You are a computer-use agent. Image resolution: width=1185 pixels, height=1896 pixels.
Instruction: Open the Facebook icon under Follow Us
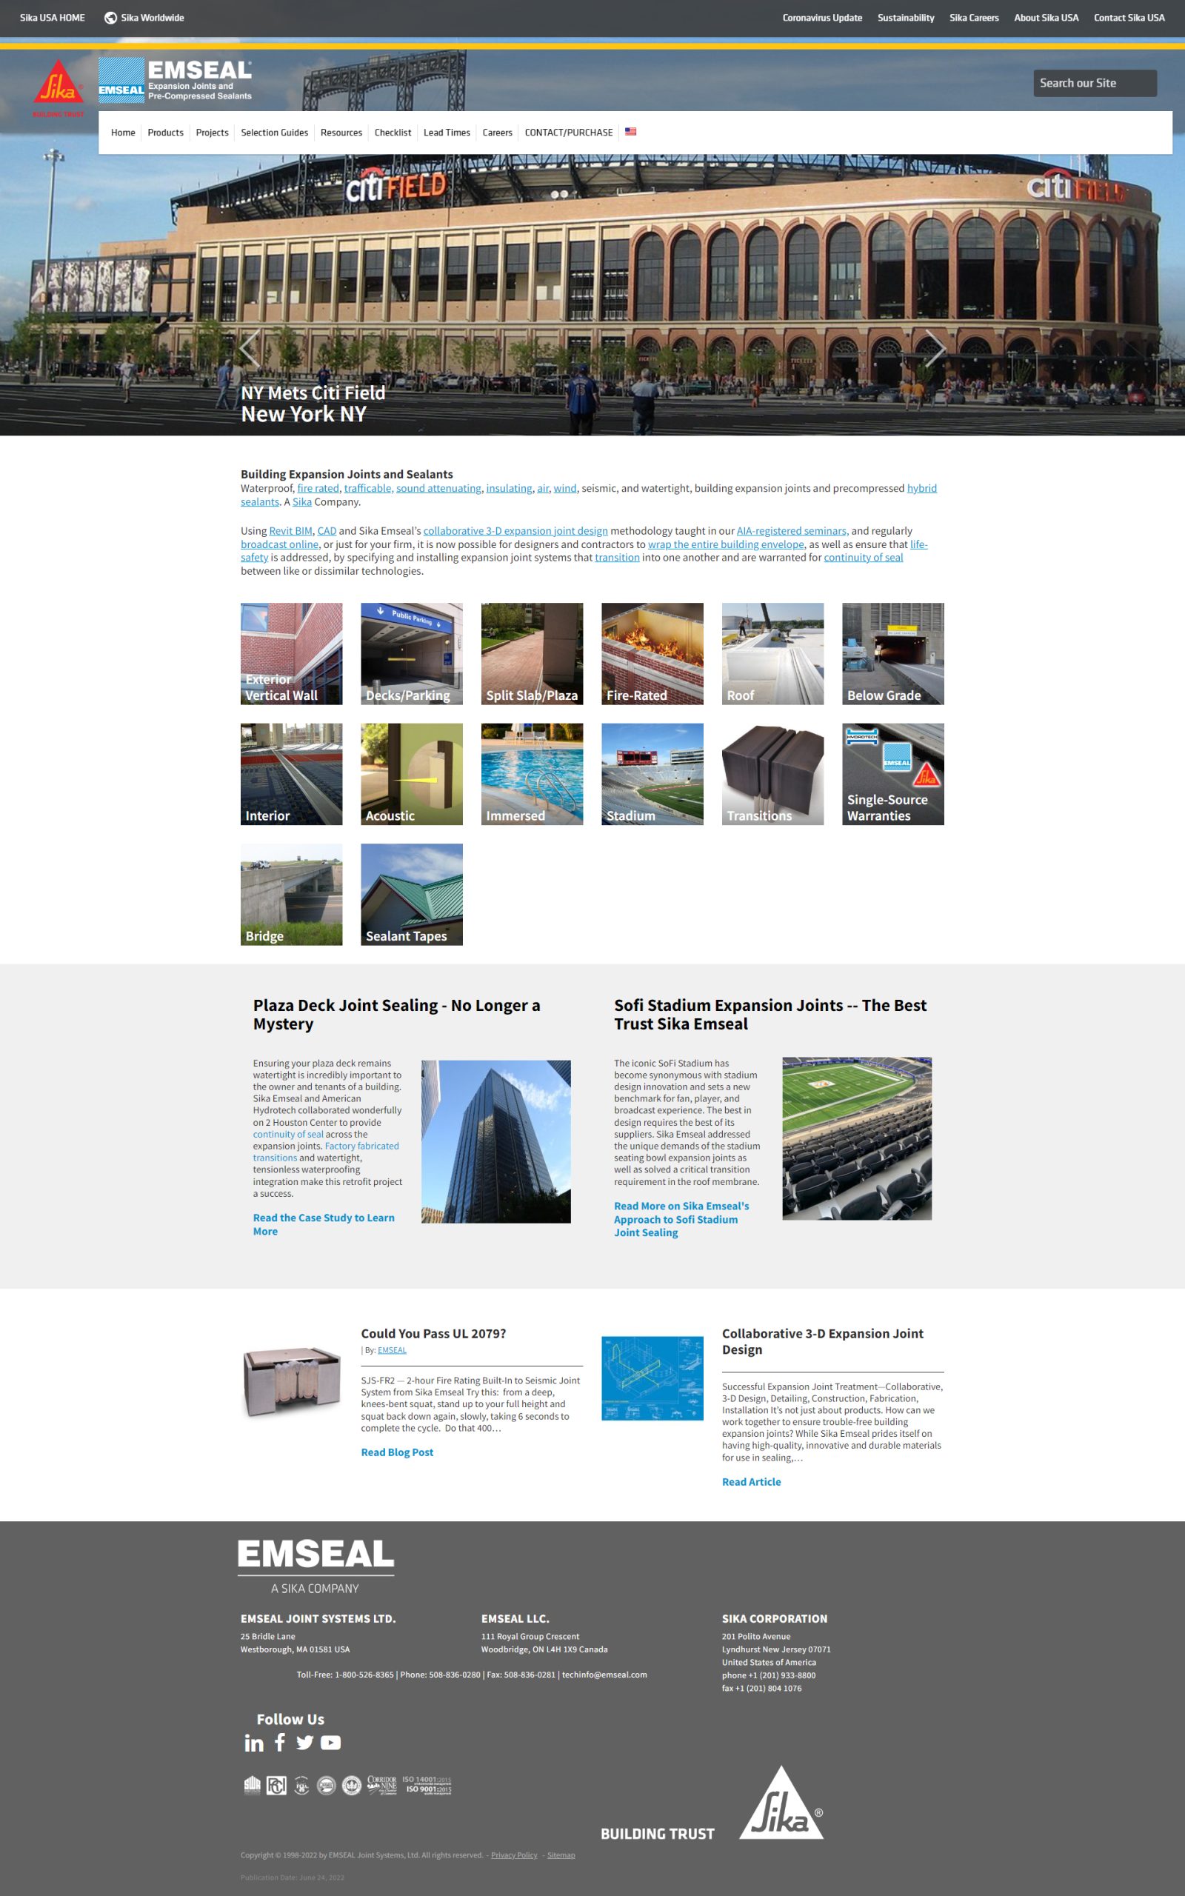pyautogui.click(x=280, y=1742)
